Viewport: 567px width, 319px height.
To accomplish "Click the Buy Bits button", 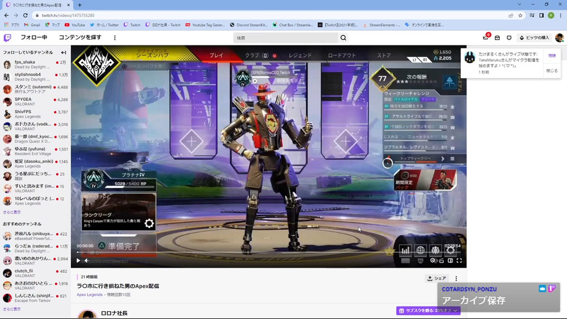I will (x=534, y=38).
